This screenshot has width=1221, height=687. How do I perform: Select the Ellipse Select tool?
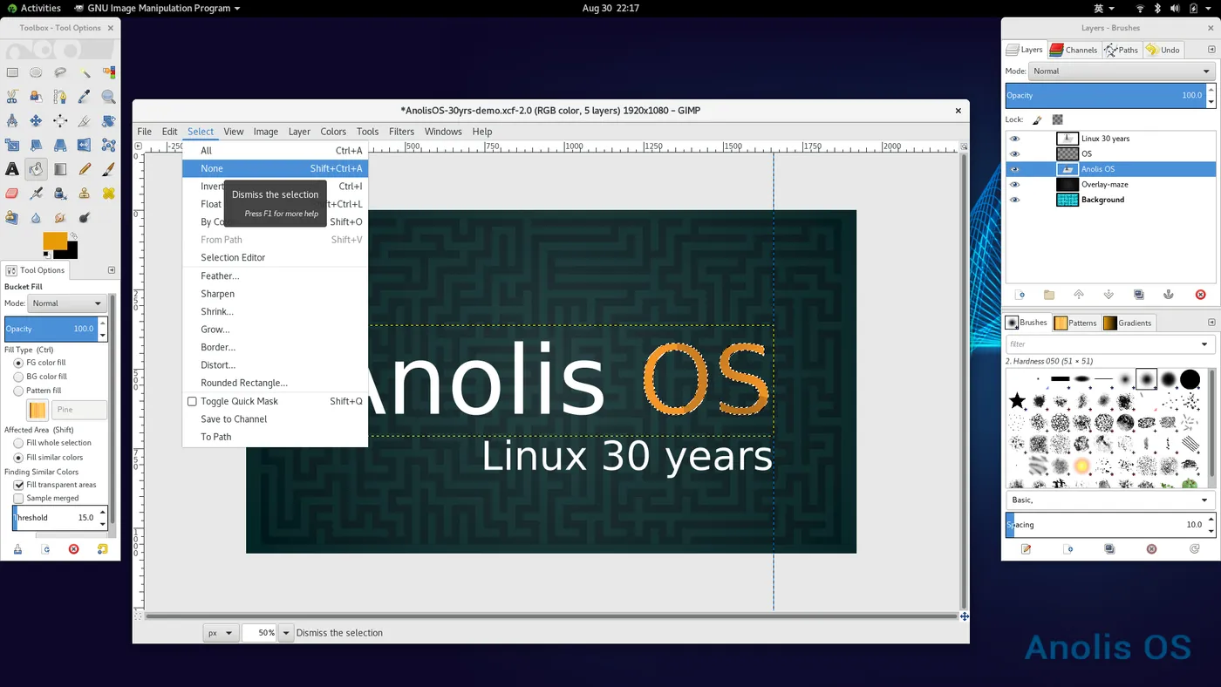tap(36, 73)
